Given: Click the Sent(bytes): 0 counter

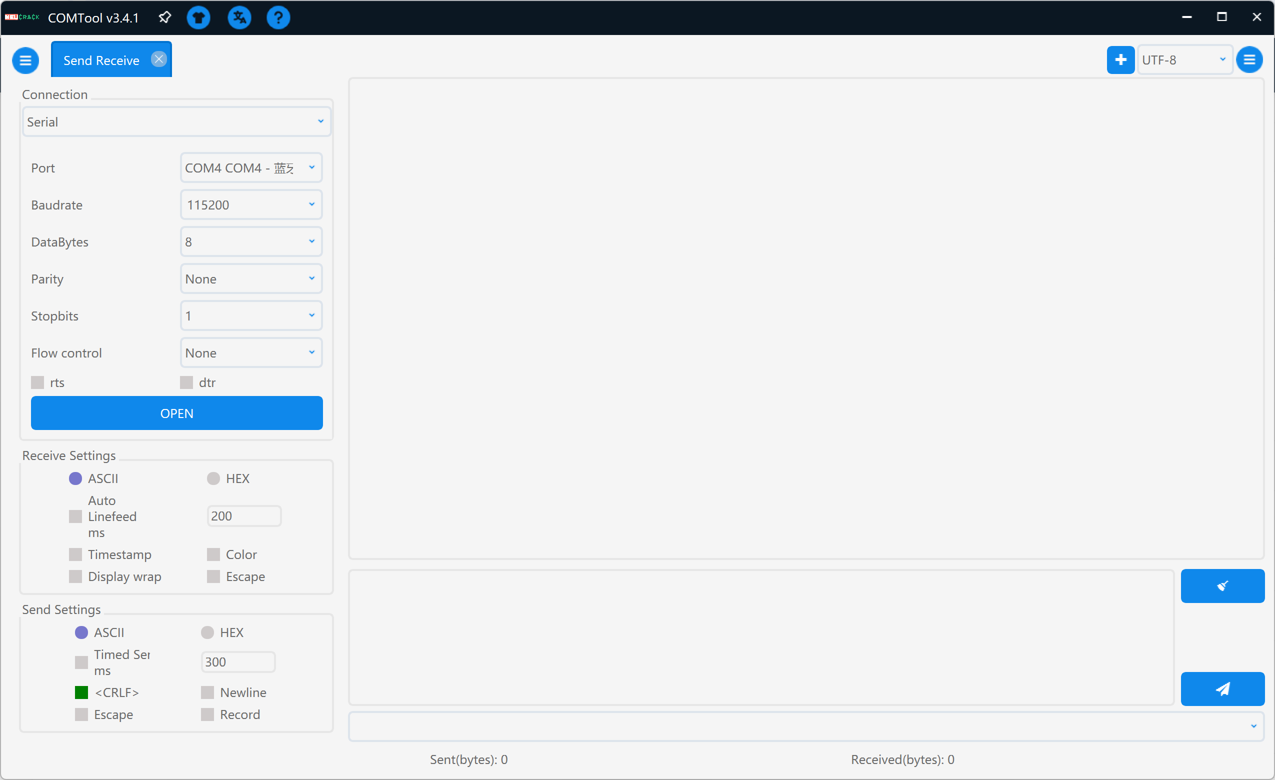Looking at the screenshot, I should click(x=468, y=759).
